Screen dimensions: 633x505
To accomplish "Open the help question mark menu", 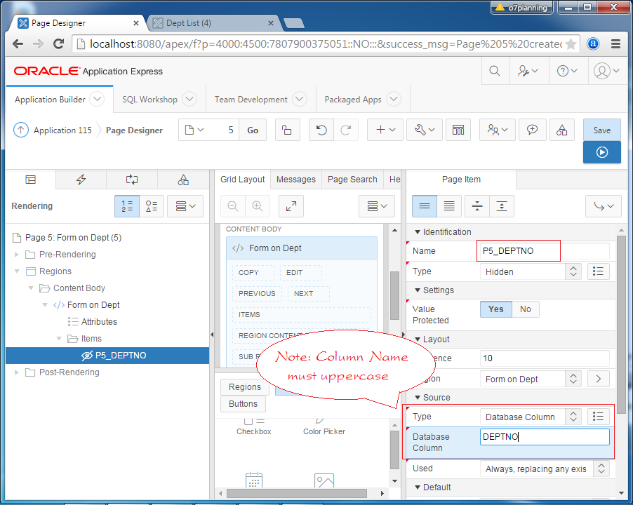I will point(567,71).
